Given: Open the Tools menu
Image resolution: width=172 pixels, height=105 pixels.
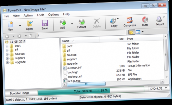Looking at the screenshot, I should [x=41, y=15].
